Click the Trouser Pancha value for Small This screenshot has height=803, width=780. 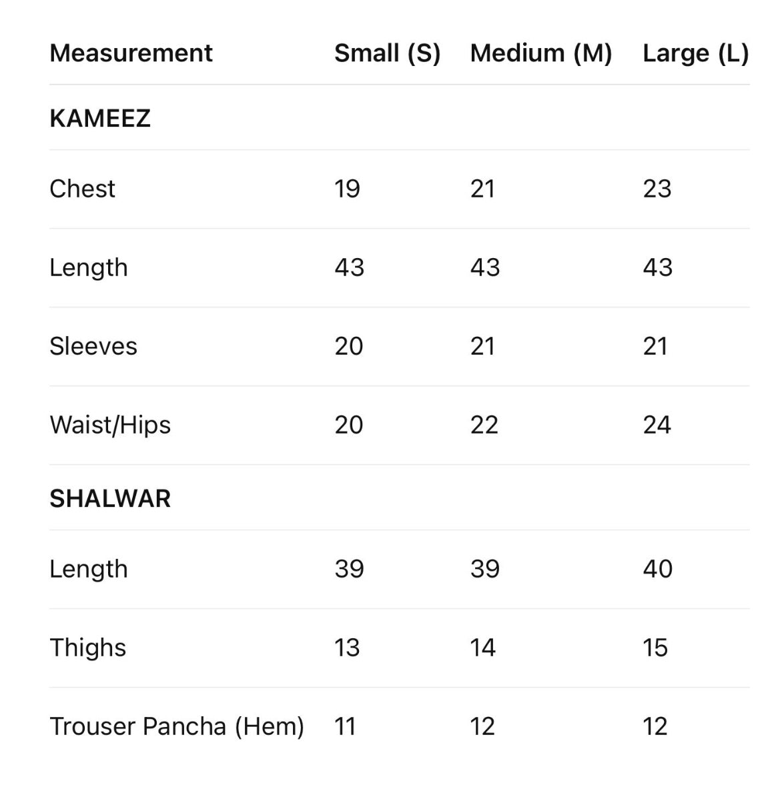click(345, 726)
